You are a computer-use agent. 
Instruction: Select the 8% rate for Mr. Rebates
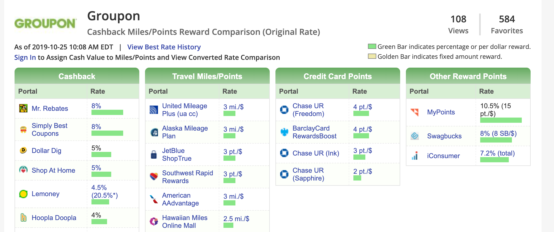(96, 106)
